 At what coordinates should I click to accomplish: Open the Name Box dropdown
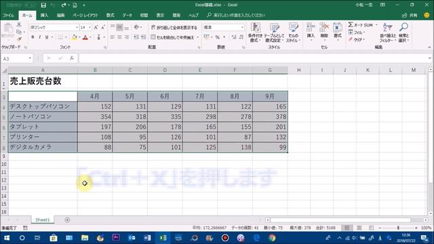[x=30, y=58]
